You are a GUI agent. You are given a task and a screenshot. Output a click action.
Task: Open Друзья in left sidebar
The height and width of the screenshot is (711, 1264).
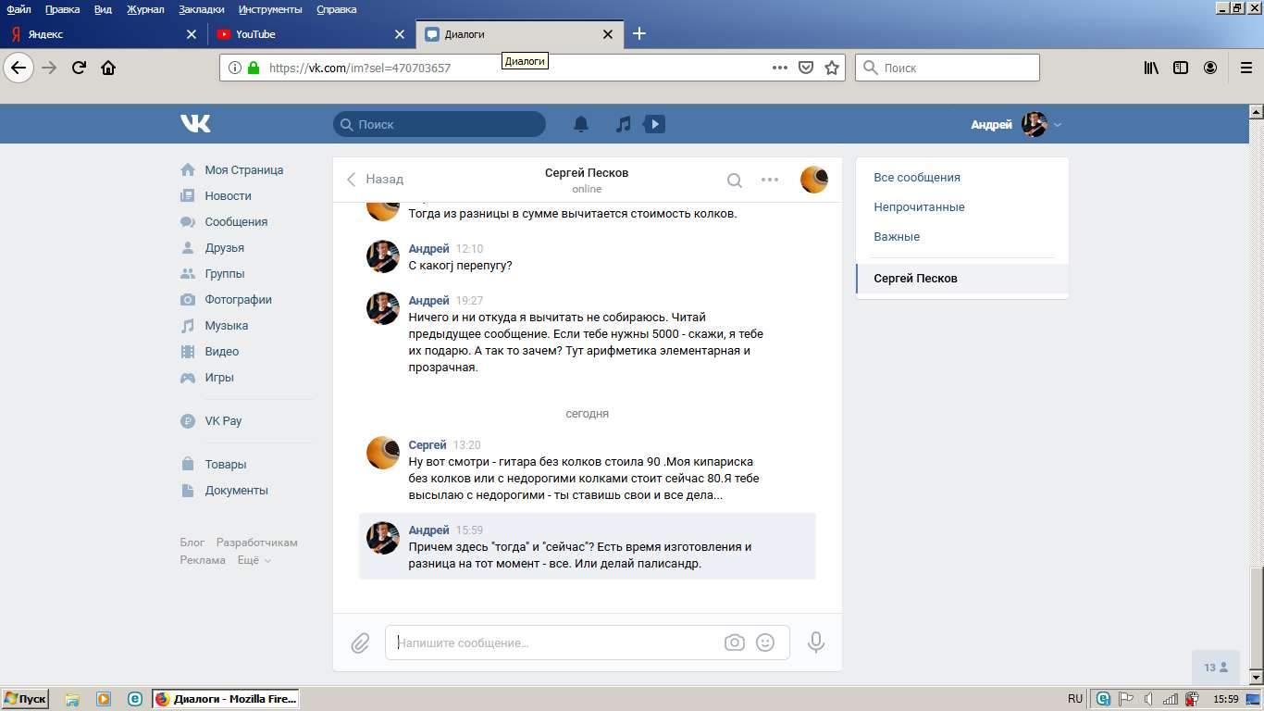224,248
